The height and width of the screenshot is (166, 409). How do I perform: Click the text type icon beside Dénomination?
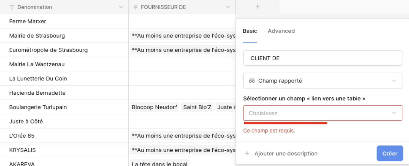[12, 7]
